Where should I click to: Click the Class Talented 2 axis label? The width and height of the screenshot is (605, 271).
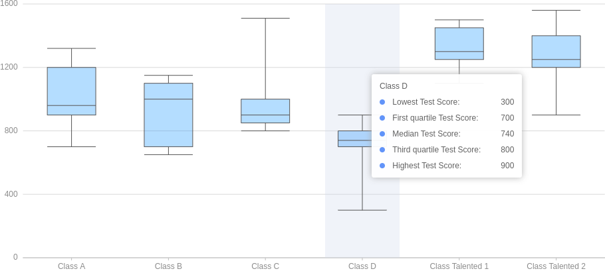556,266
